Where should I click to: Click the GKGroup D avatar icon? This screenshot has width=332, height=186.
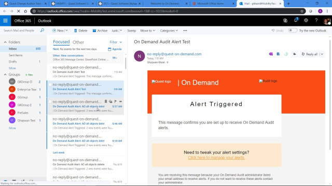click(12, 82)
